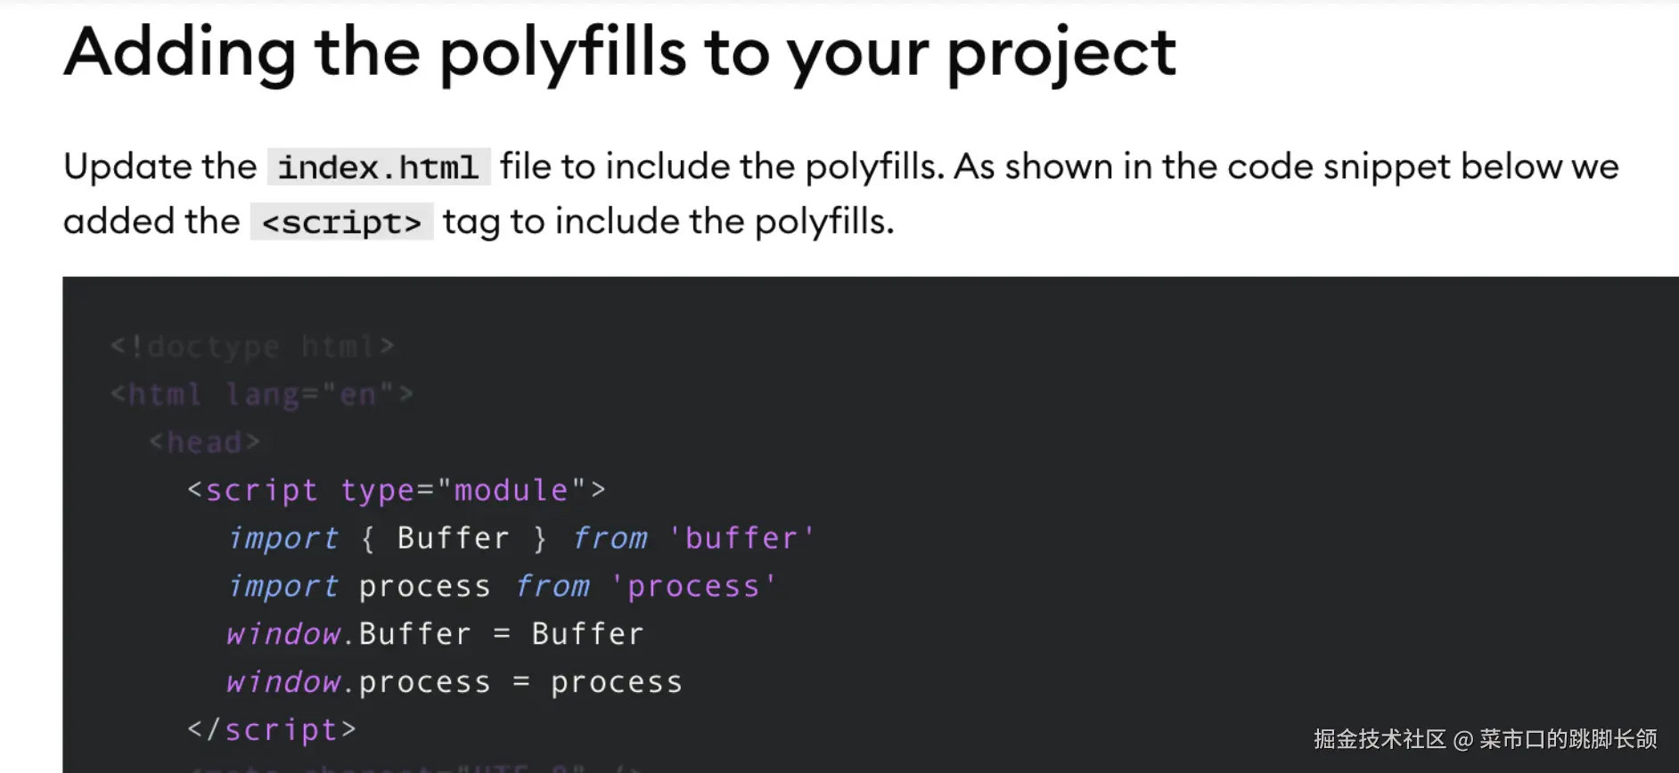This screenshot has height=773, width=1679.
Task: Click the author name 菜市口的跳脚长颌
Action: [1568, 739]
